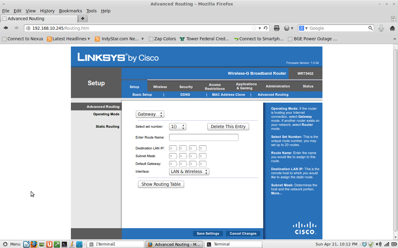
Task: Expand the IndyStar.com bookmark feed arrow
Action: click(x=142, y=39)
